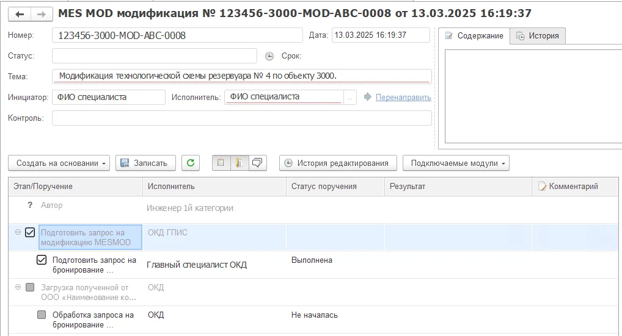The image size is (622, 336).
Task: Open 'Создать на основании' dropdown
Action: [59, 163]
